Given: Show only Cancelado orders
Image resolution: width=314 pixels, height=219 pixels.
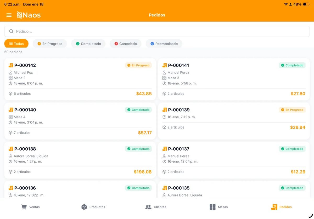Looking at the screenshot, I should tap(125, 44).
